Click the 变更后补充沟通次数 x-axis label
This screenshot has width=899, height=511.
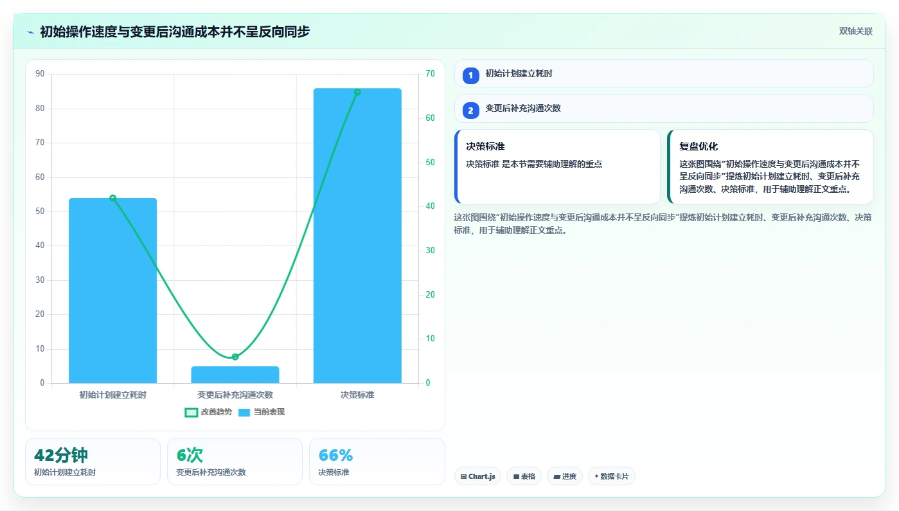[x=235, y=395]
